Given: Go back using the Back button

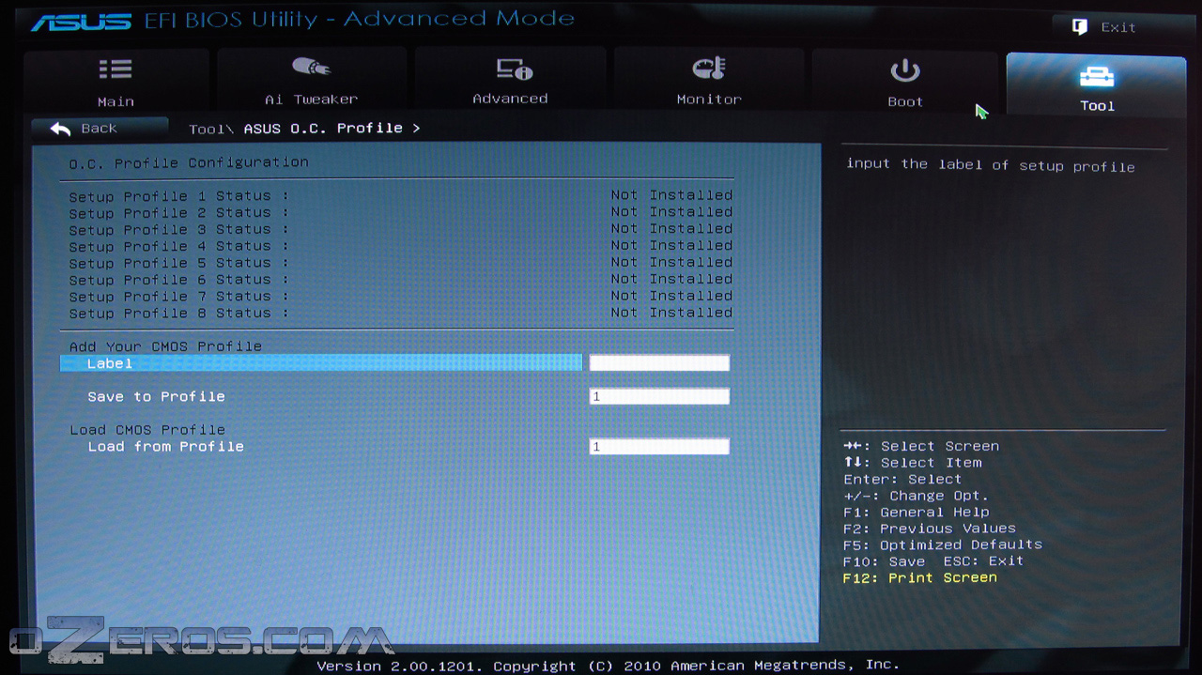Looking at the screenshot, I should coord(100,129).
